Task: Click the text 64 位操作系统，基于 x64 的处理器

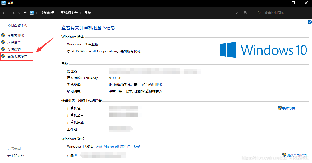Action: click(x=135, y=85)
